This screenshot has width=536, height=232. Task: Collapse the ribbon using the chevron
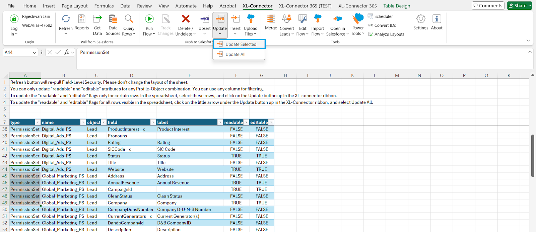(x=528, y=41)
